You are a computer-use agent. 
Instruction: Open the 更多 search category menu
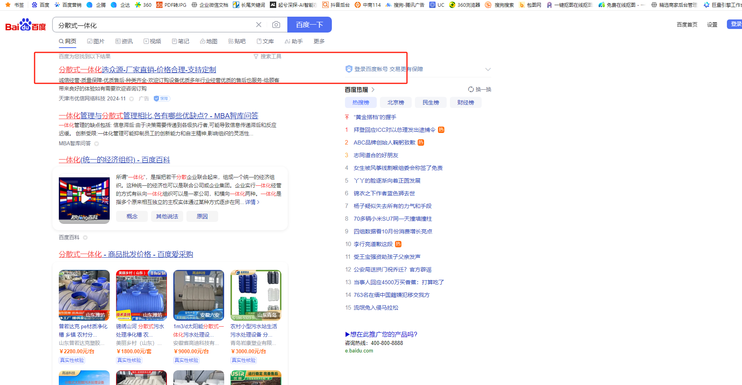[x=319, y=41]
